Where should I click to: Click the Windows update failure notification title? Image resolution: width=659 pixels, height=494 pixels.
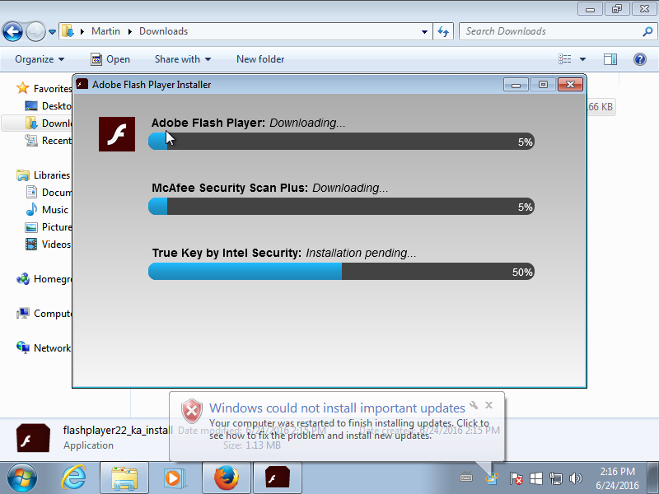pos(337,408)
